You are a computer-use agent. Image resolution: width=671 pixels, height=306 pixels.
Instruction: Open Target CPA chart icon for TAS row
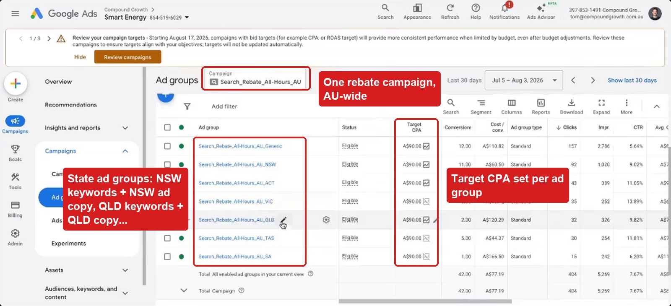point(426,238)
